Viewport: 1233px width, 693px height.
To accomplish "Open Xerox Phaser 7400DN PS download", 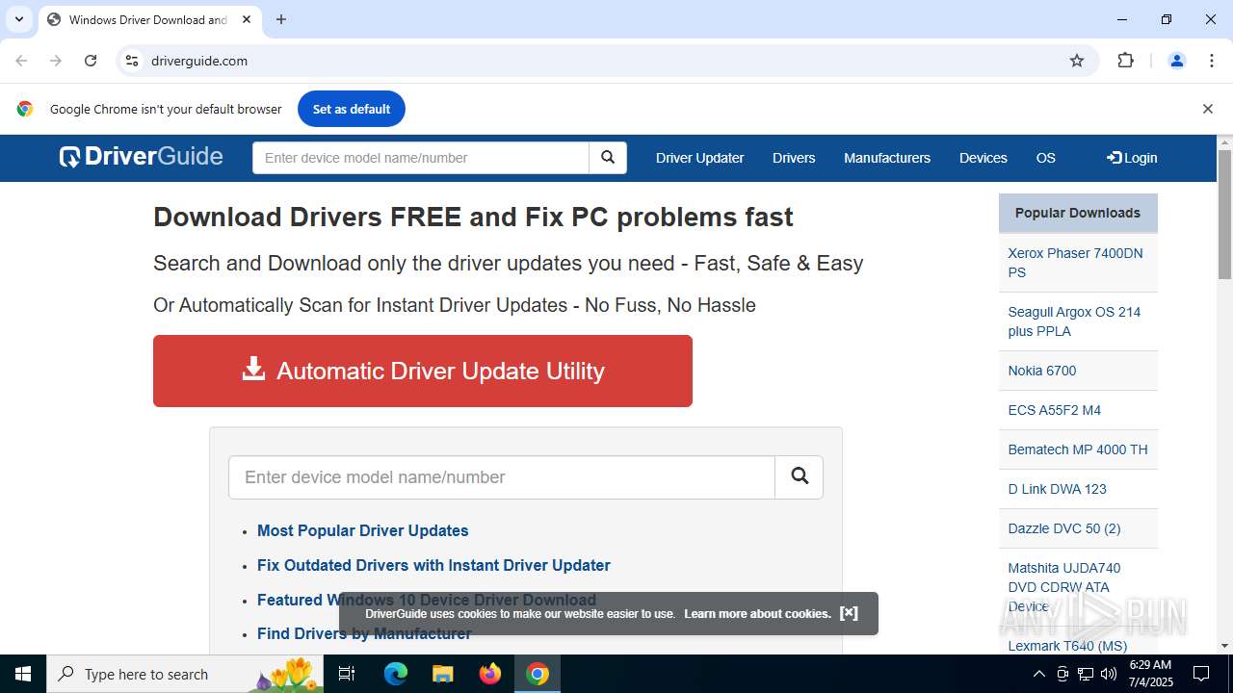I will pyautogui.click(x=1075, y=263).
